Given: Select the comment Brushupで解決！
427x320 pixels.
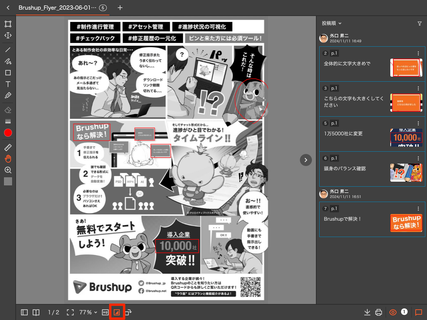Looking at the screenshot, I should (343, 219).
